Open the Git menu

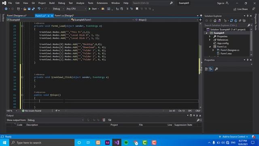33,3
